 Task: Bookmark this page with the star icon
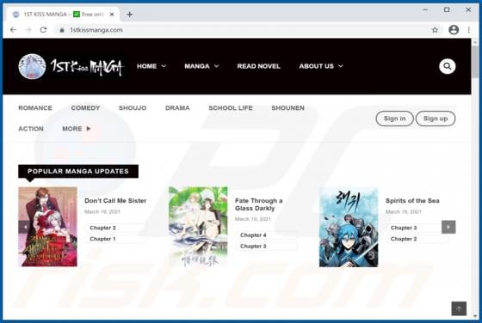coord(435,30)
